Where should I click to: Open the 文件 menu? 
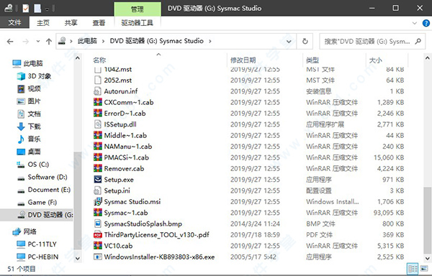(x=14, y=22)
